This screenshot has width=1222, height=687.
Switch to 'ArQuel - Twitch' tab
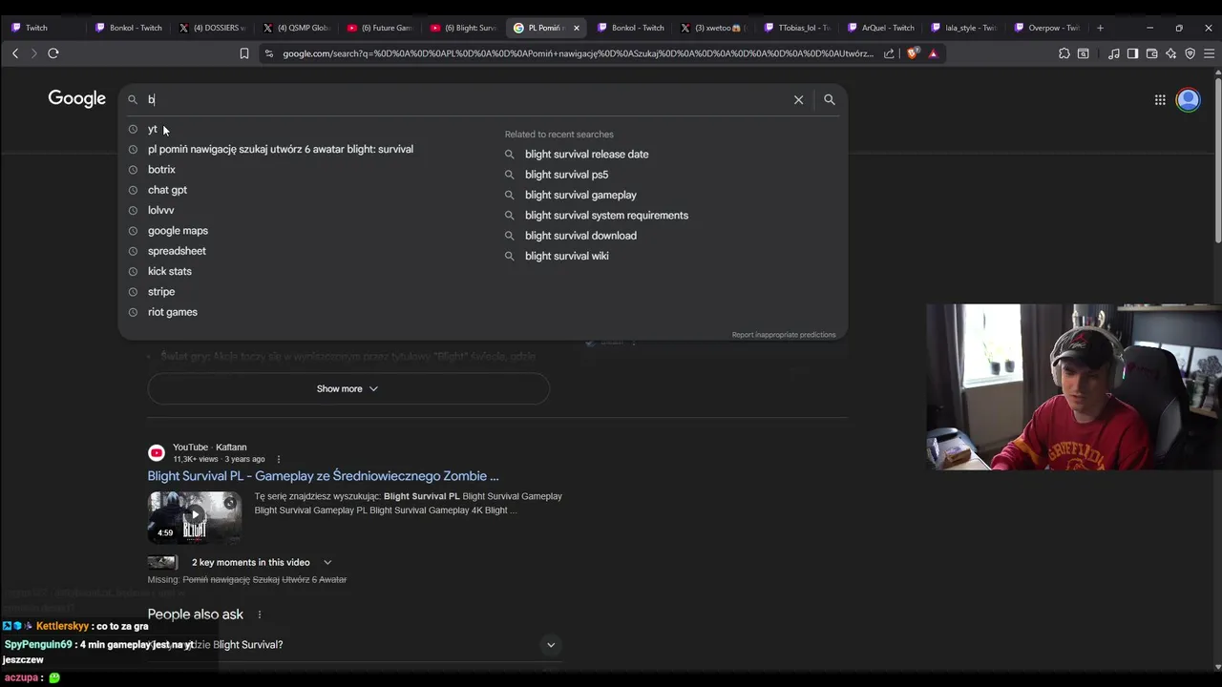(x=880, y=28)
